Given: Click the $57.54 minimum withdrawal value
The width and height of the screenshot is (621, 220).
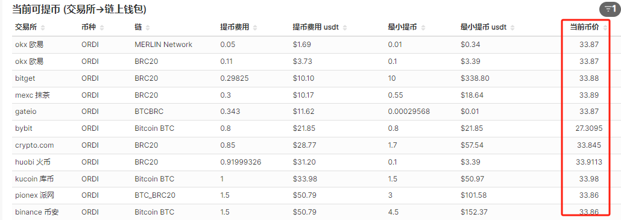Looking at the screenshot, I should (472, 145).
